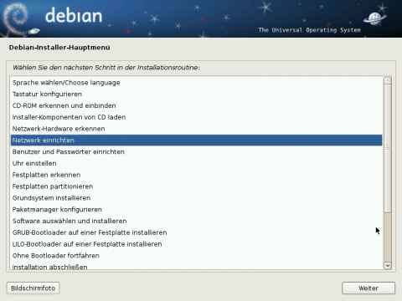Choose 'Ohne Bootloader fortfahren' option
Viewport: 402px width, 301px height.
196,256
